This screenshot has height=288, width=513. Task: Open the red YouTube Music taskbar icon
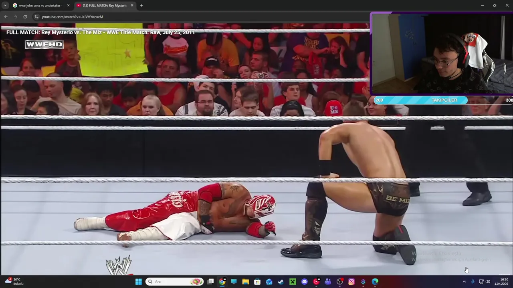[x=316, y=282]
